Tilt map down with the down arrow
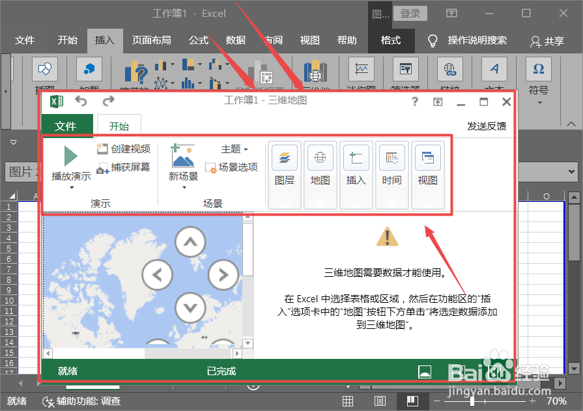The width and height of the screenshot is (583, 411). click(x=190, y=307)
